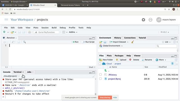Toggle the select-all checkbox in Files path bar
Viewport: 180px width, 101px height.
click(100, 64)
